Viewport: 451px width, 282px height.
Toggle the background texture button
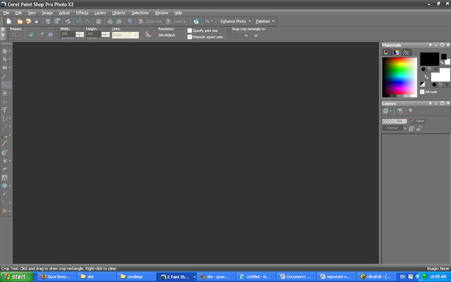(440, 85)
